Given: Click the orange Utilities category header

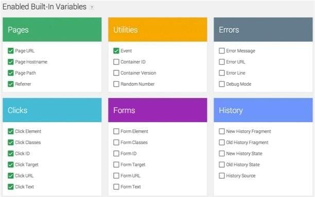Looking at the screenshot, I should coord(157,30).
